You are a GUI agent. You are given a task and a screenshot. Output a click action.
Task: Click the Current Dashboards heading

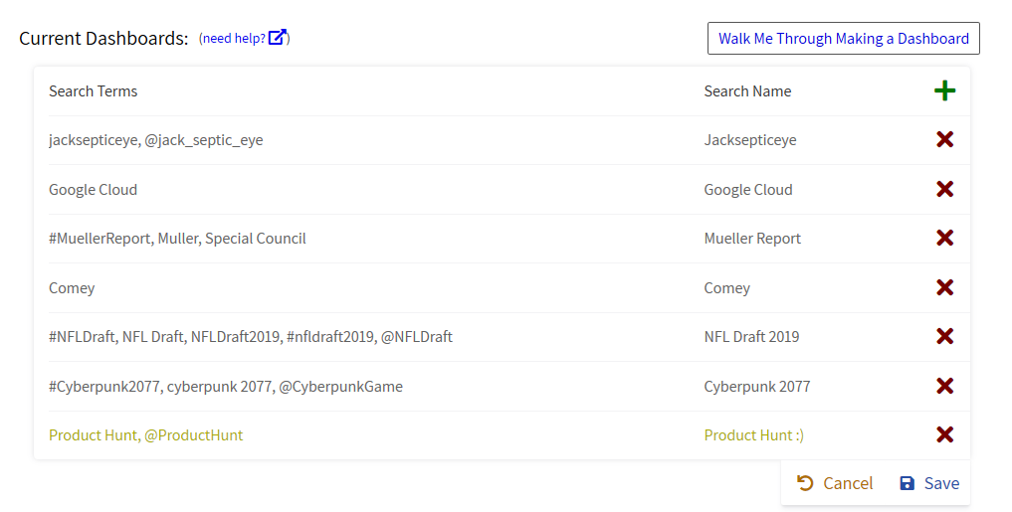[103, 39]
